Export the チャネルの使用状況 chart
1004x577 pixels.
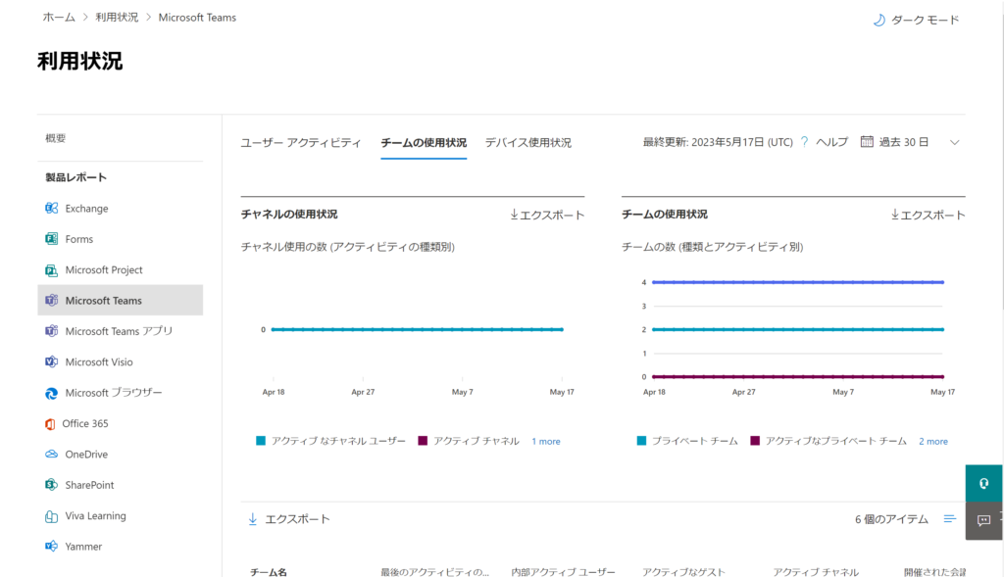click(x=547, y=215)
